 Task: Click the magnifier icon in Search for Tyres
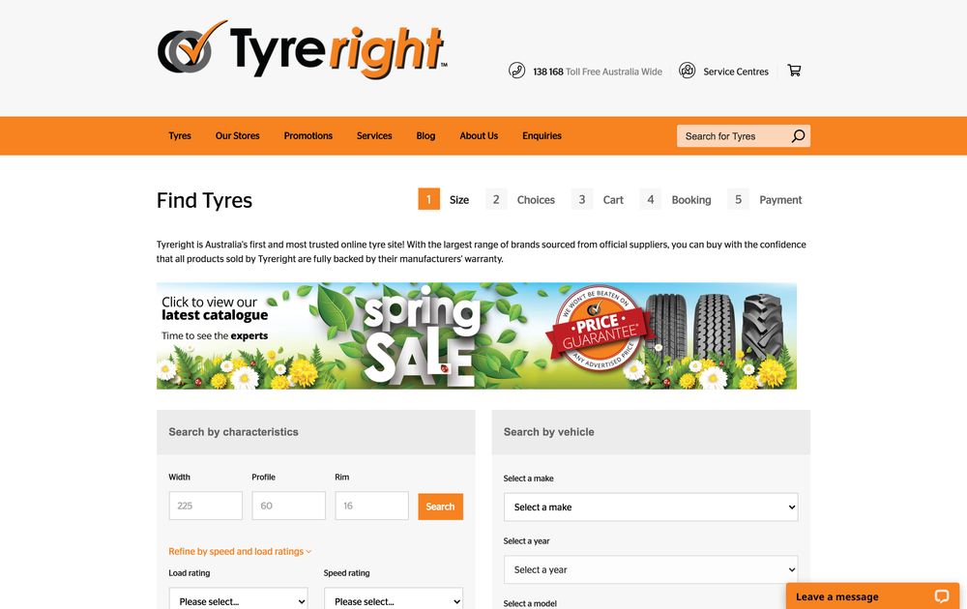[x=798, y=136]
